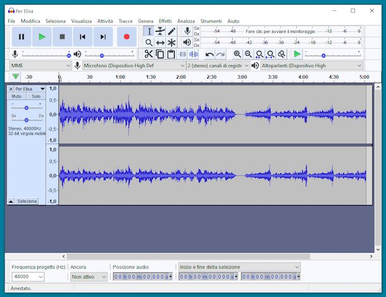The height and width of the screenshot is (297, 386).
Task: Collapse the track using the up-arrow button
Action: pyautogui.click(x=11, y=201)
